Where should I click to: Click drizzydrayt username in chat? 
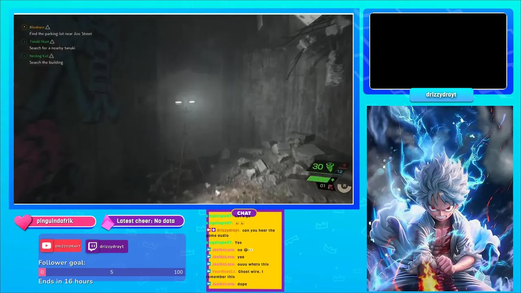228,230
